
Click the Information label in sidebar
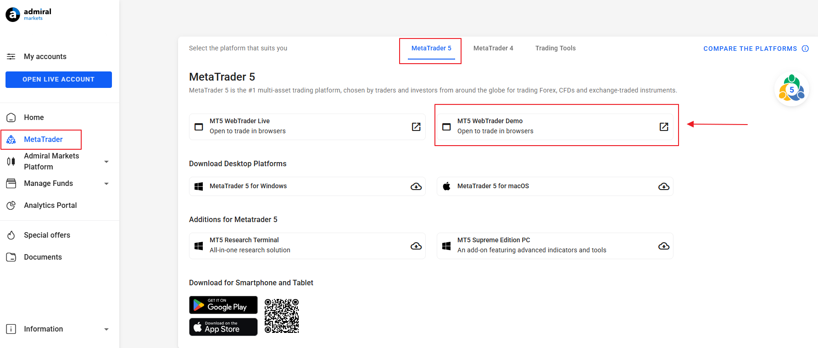point(44,329)
